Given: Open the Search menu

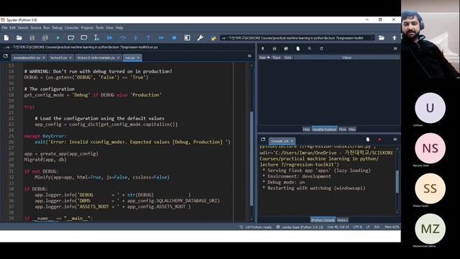Looking at the screenshot, I should click(x=23, y=27).
